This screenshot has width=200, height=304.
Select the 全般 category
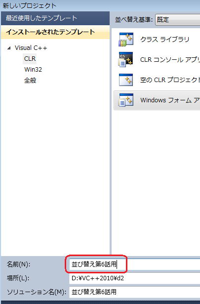coord(30,80)
